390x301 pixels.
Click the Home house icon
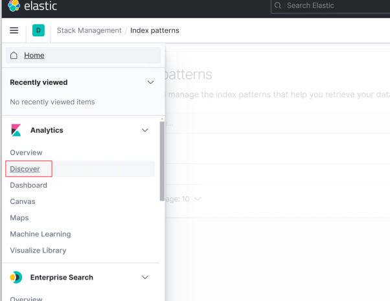(x=14, y=56)
